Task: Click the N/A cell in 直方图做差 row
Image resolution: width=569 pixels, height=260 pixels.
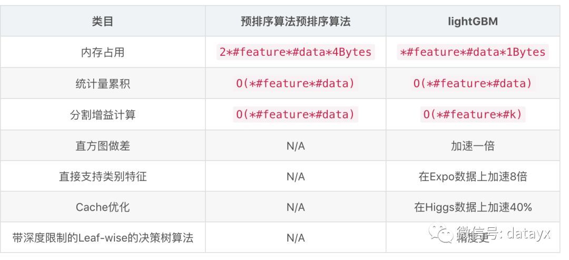Action: tap(296, 146)
